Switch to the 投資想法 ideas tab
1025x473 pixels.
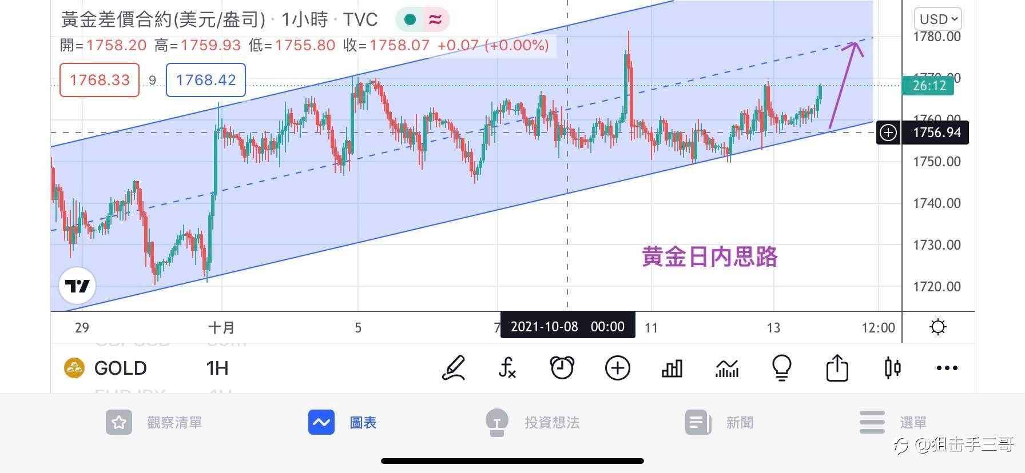[x=532, y=423]
